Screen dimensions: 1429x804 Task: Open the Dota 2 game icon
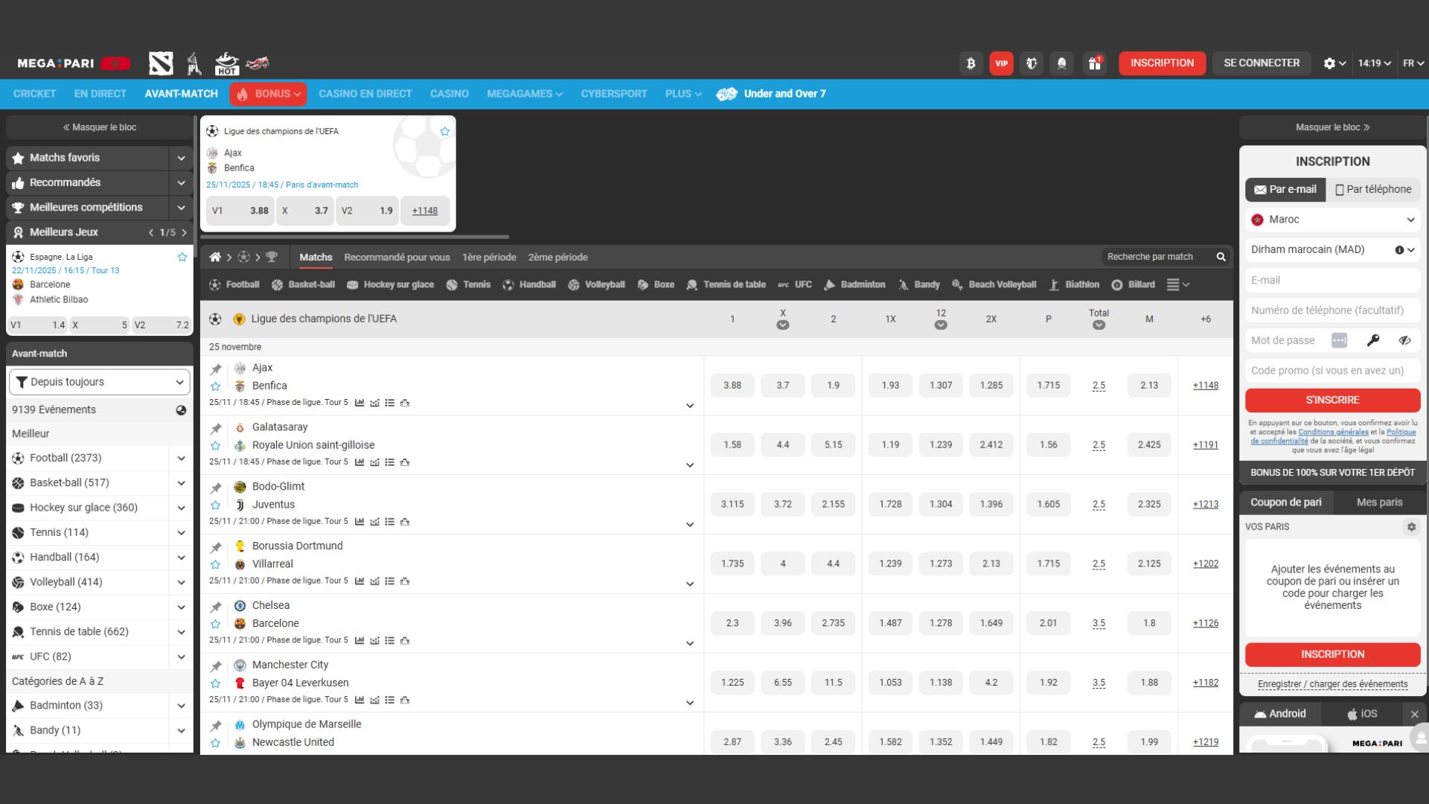[x=161, y=63]
